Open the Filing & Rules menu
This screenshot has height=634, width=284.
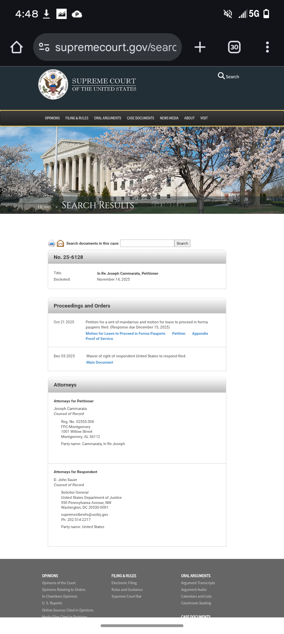pos(77,118)
